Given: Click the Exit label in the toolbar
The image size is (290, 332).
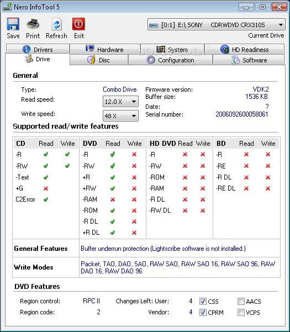Looking at the screenshot, I should coord(79,35).
